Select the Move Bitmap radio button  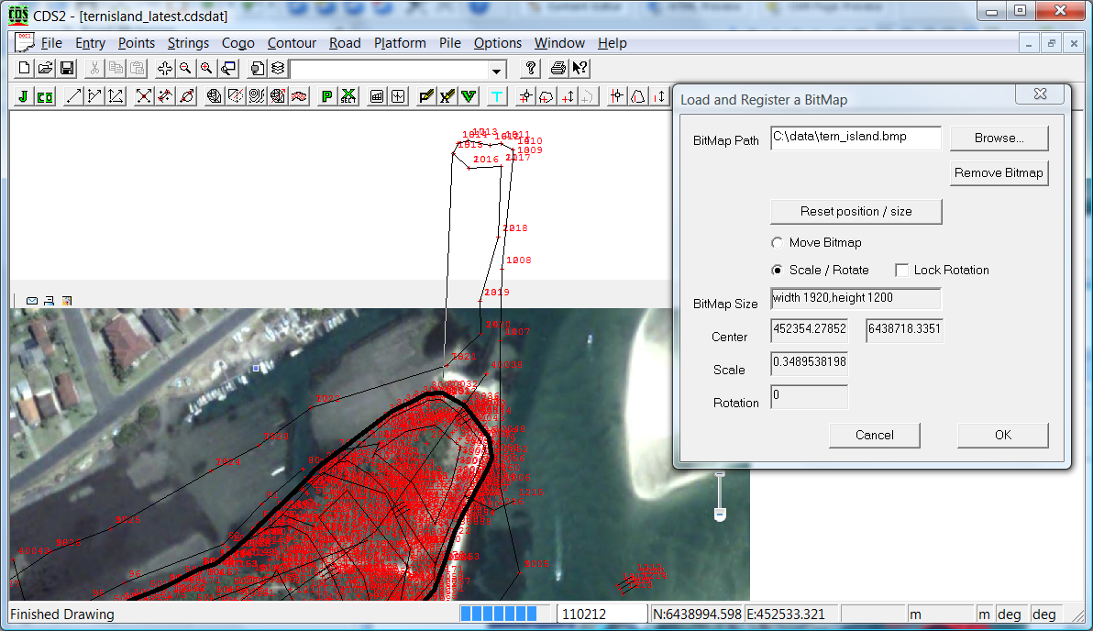778,243
